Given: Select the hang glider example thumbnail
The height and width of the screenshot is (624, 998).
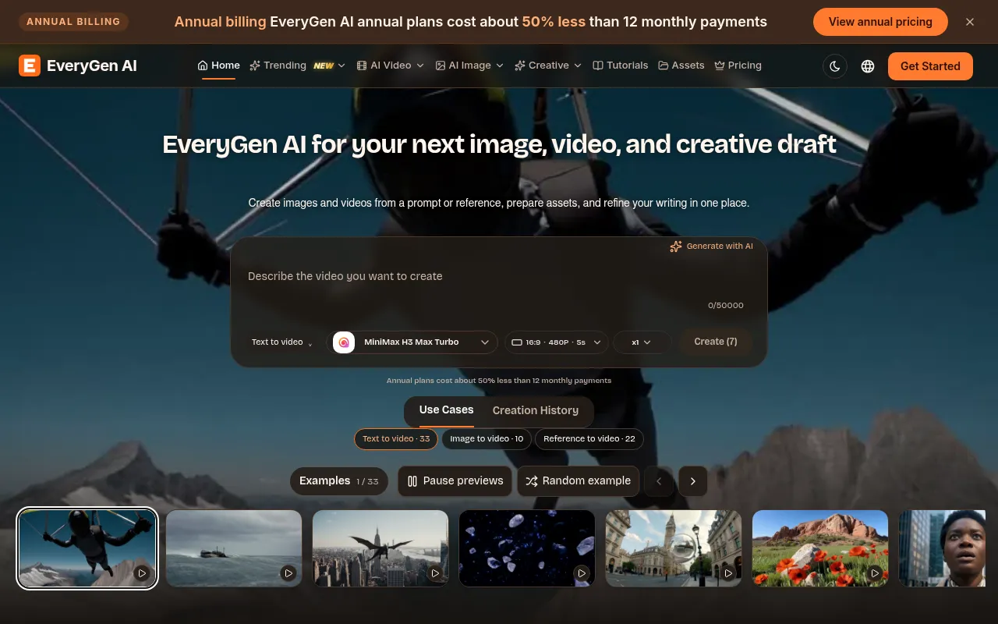Looking at the screenshot, I should tap(87, 548).
